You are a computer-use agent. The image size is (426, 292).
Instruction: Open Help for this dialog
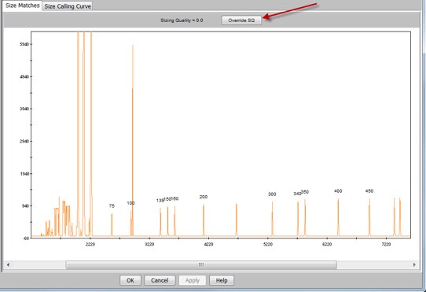point(222,280)
